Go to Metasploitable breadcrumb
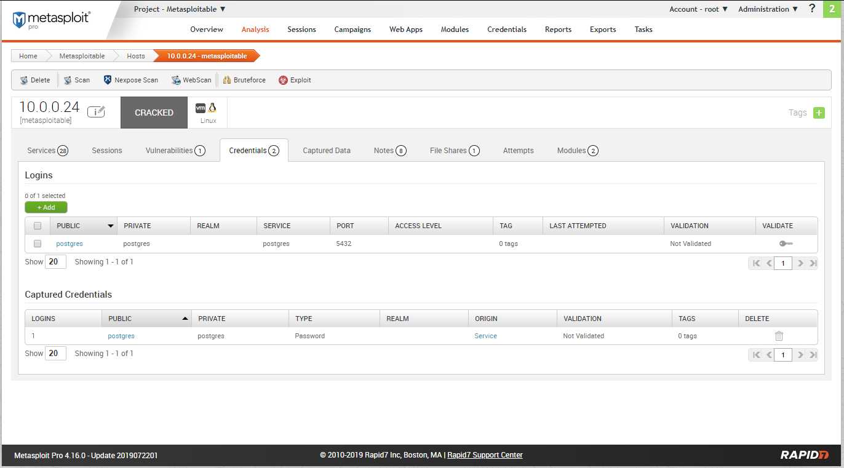Image resolution: width=844 pixels, height=468 pixels. (82, 56)
